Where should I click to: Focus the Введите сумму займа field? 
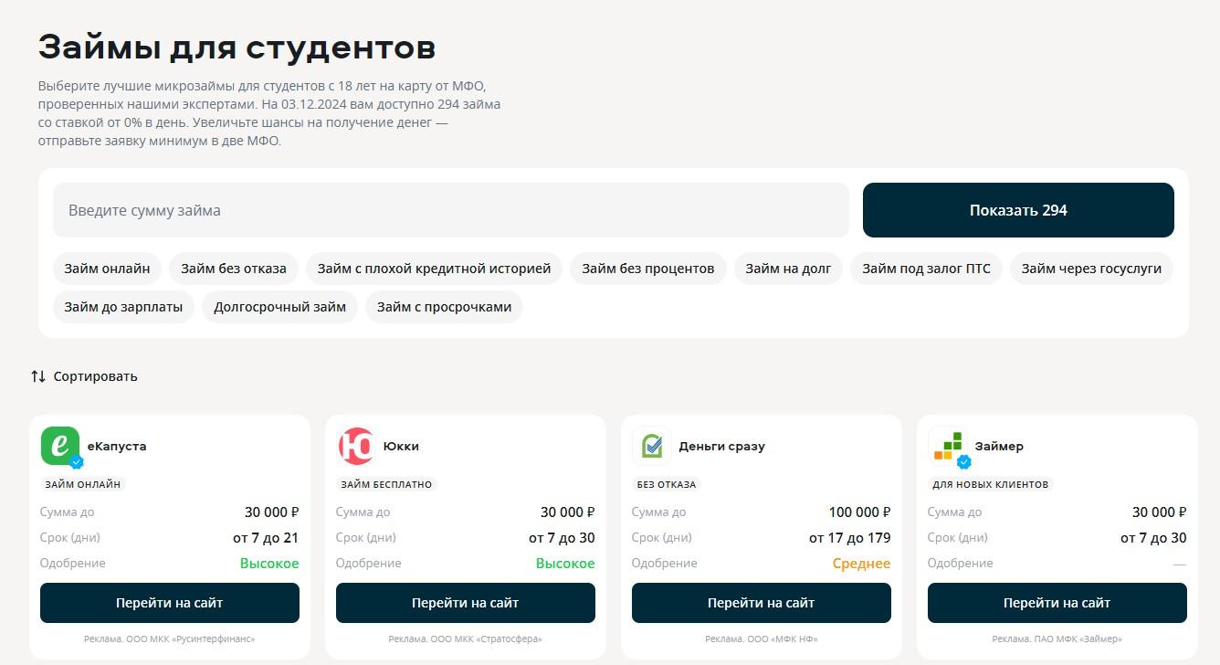pyautogui.click(x=451, y=210)
